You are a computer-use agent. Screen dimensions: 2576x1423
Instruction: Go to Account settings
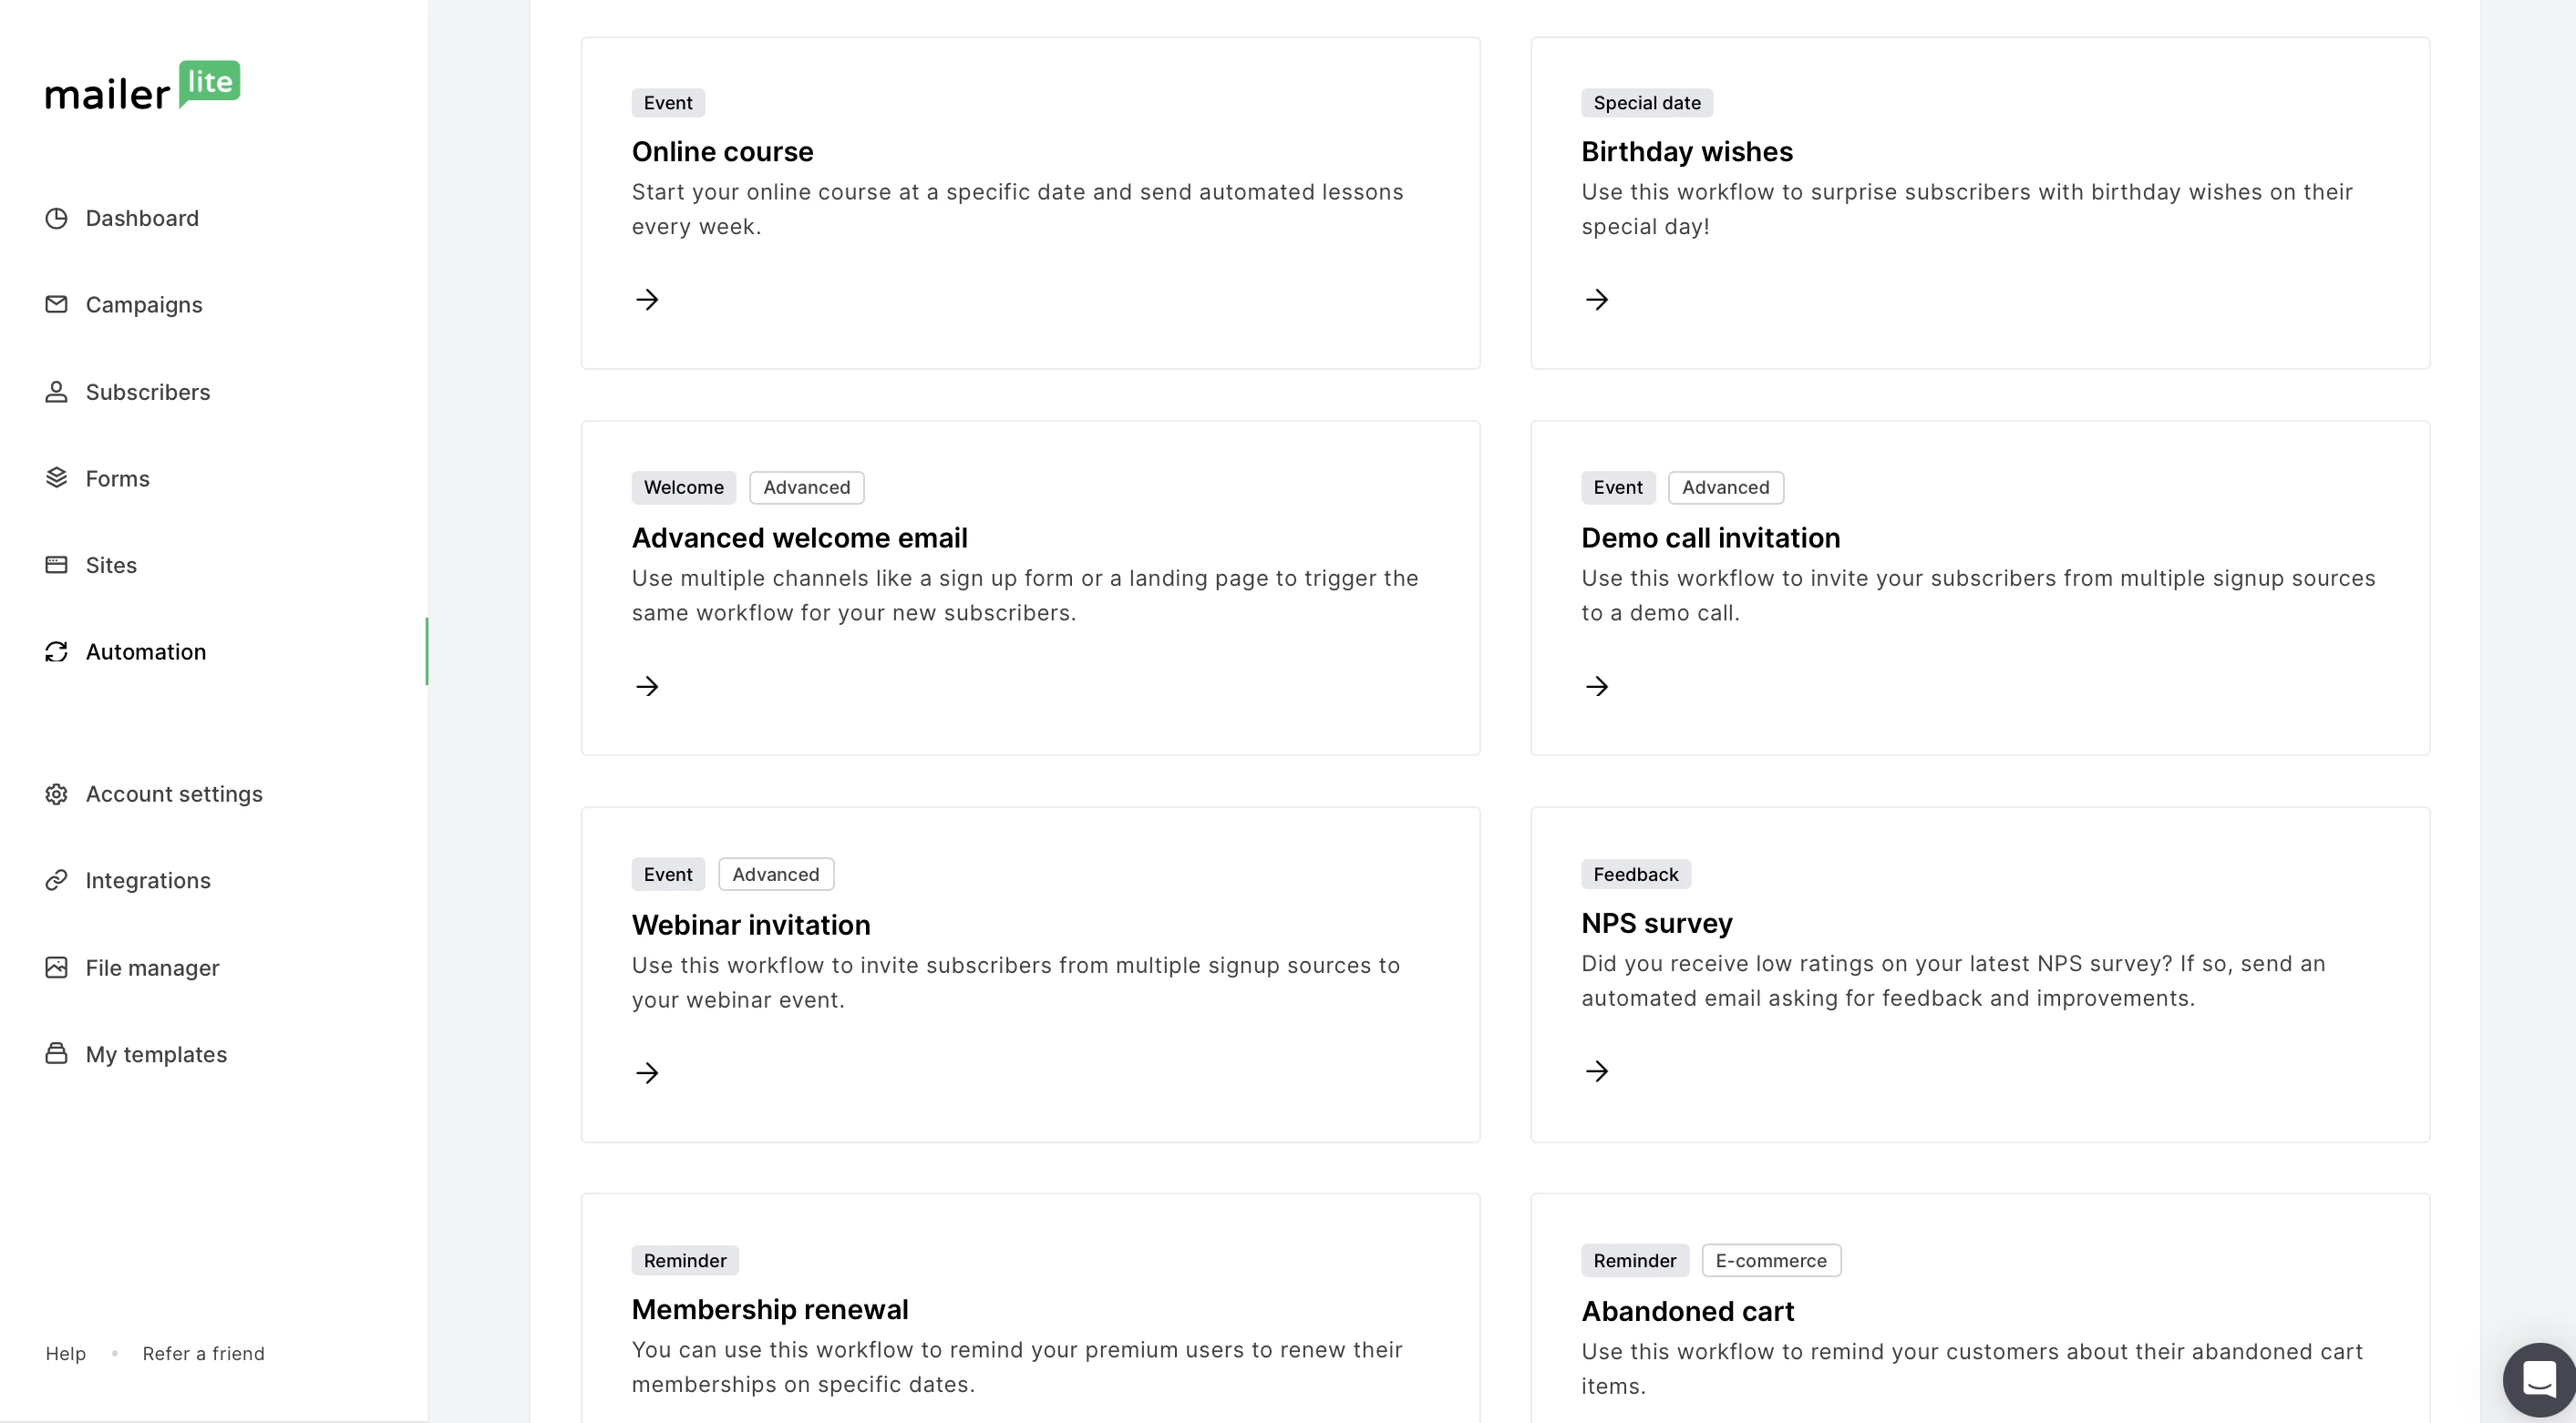click(x=174, y=793)
